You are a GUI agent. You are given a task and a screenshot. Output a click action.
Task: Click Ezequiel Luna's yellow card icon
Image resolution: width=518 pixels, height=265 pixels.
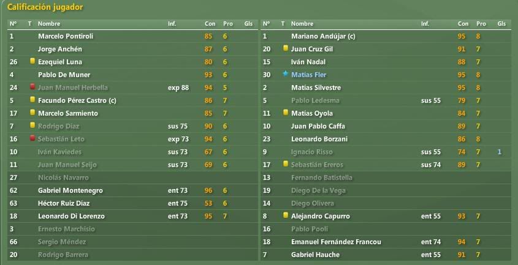pyautogui.click(x=32, y=61)
